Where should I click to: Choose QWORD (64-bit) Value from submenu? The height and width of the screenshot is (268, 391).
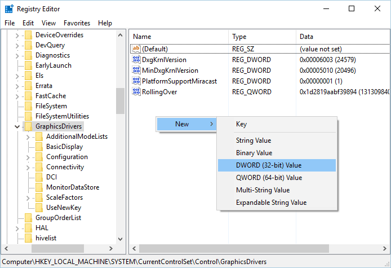[x=277, y=178]
